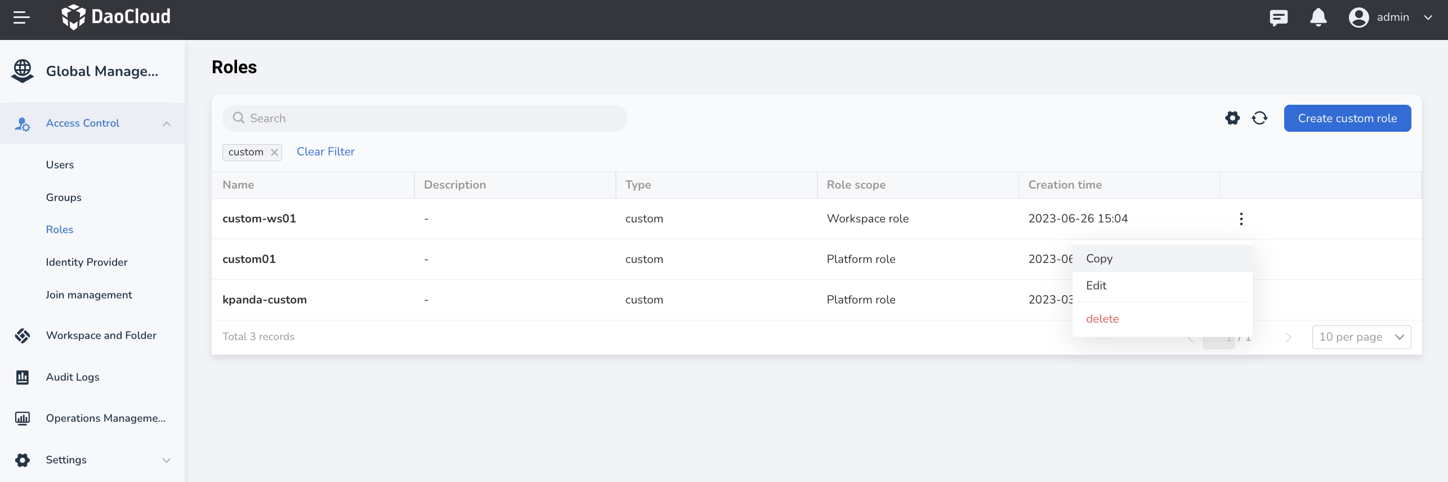Screen dimensions: 1448x482
Task: Click the Audit Logs sidebar icon
Action: click(23, 377)
